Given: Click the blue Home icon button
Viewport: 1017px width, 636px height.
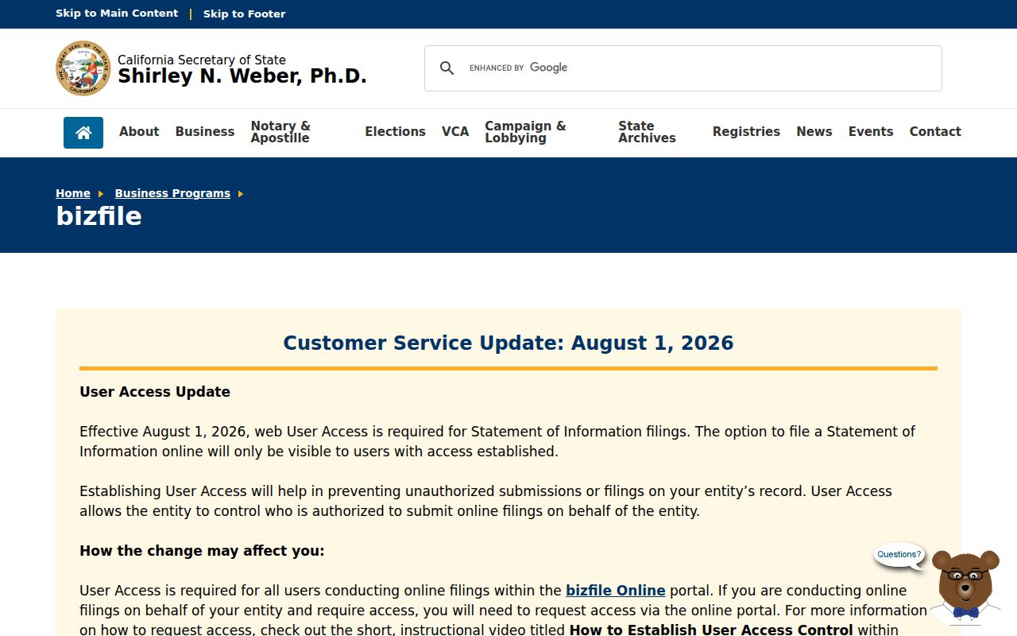Looking at the screenshot, I should coord(83,133).
